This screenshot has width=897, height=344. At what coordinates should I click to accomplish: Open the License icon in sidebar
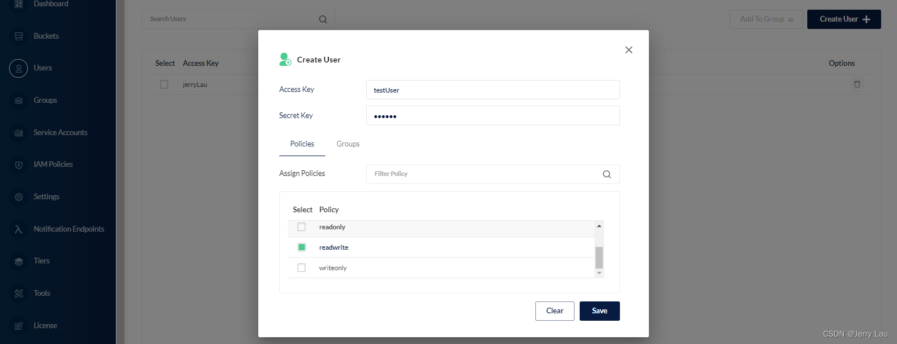[x=19, y=326]
